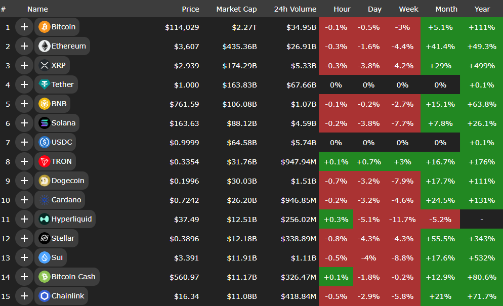This screenshot has width=503, height=306.
Task: Sort coins by the Price column header
Action: 190,9
